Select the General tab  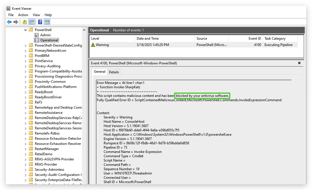(x=100, y=72)
